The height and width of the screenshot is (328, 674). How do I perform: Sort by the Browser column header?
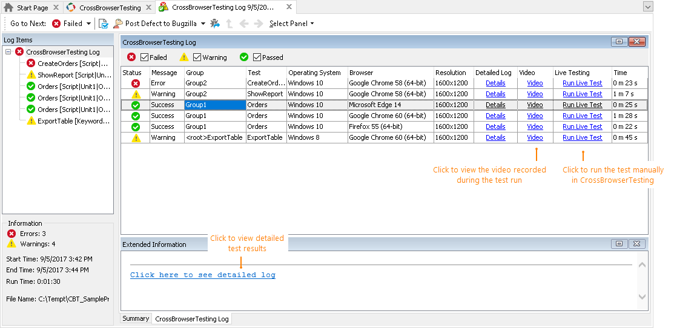coord(391,73)
